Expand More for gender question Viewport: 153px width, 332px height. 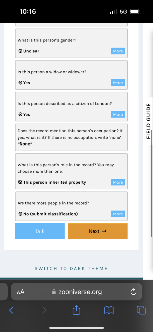[x=118, y=51]
